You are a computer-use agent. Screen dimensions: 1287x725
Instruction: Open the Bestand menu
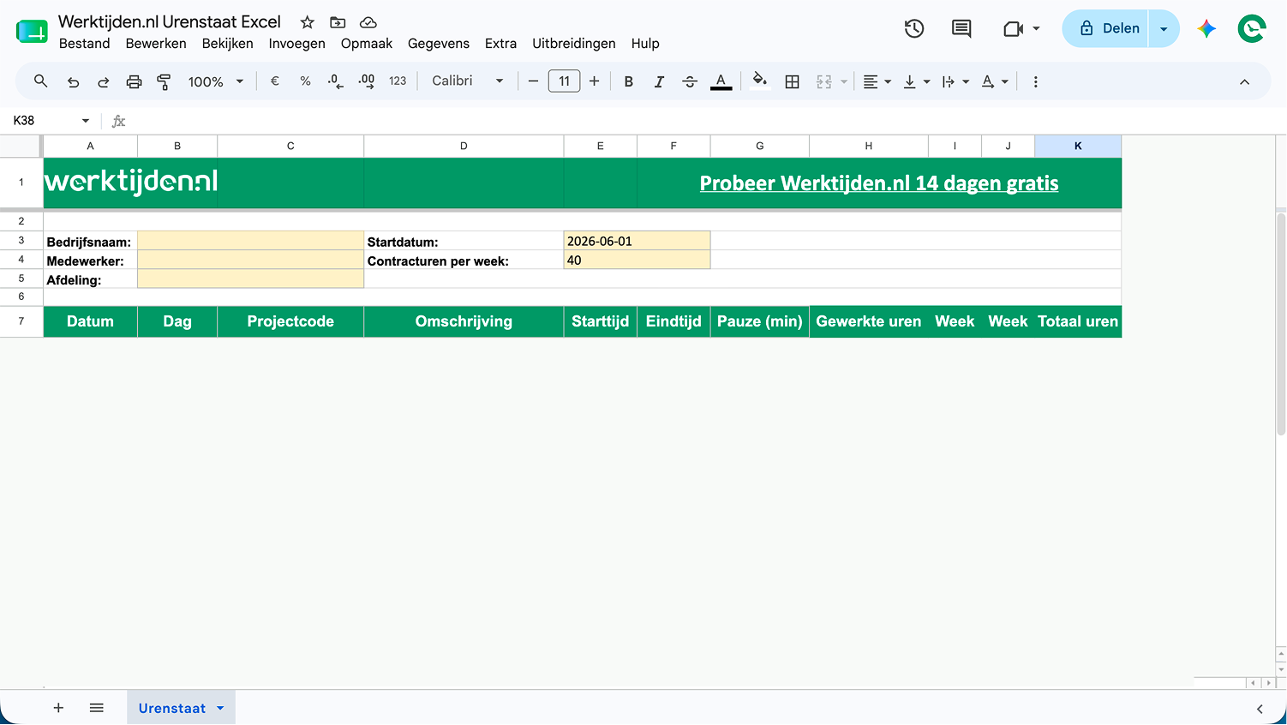(84, 44)
